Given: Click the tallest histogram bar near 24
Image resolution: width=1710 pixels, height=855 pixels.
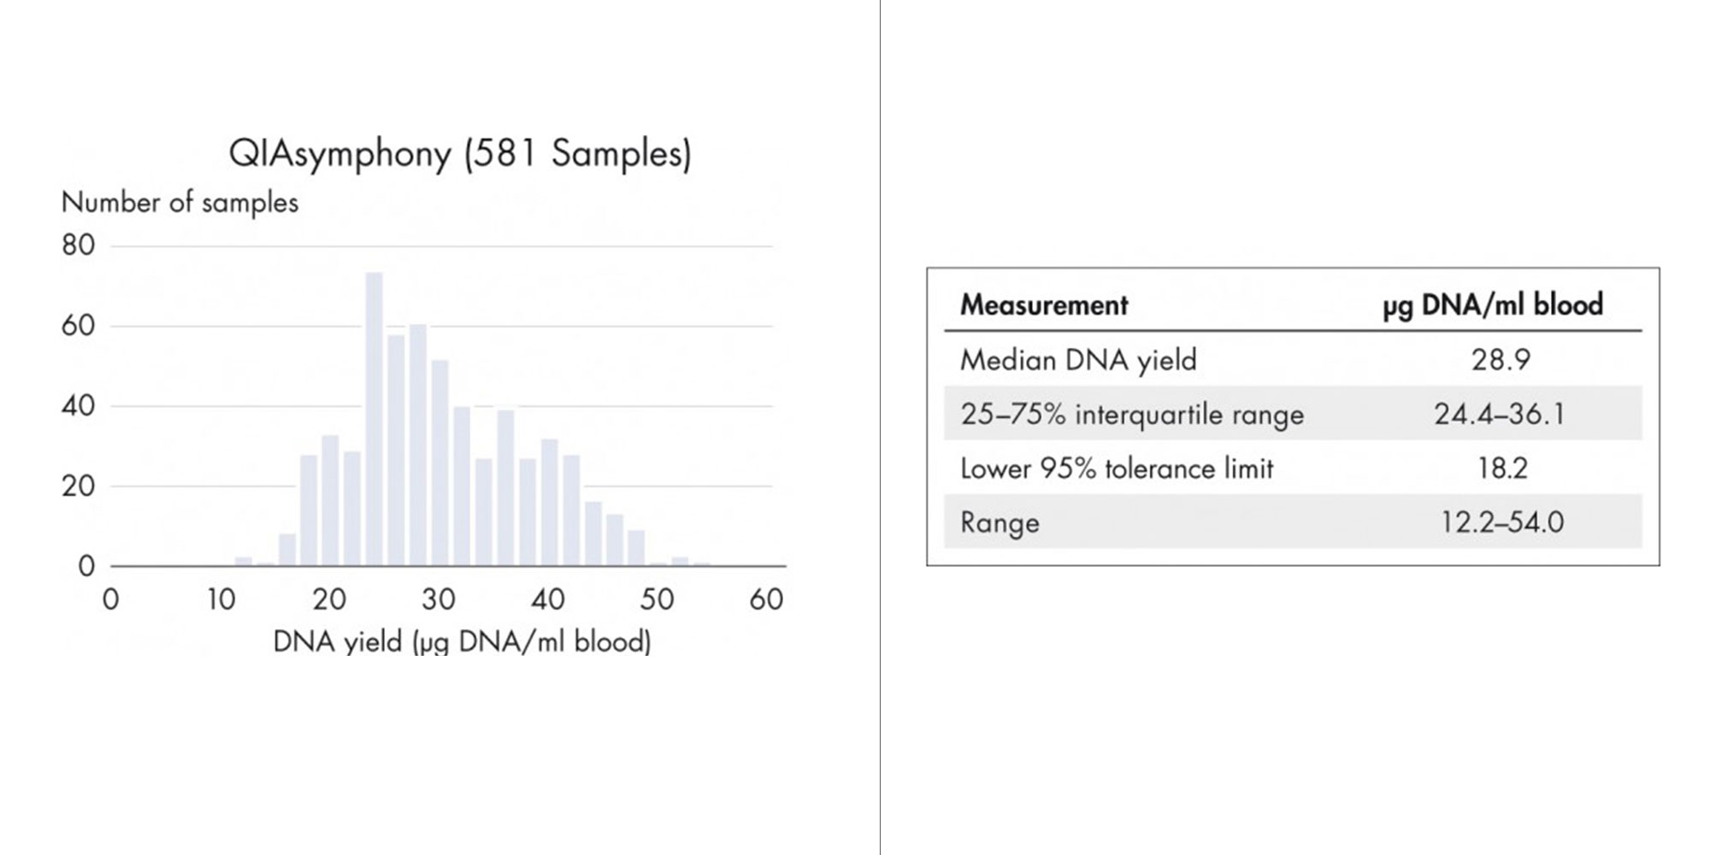Looking at the screenshot, I should point(374,419).
